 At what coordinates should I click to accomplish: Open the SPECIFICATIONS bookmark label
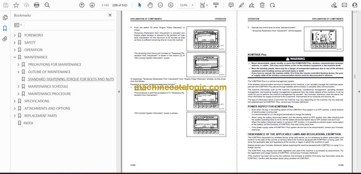tap(37, 101)
